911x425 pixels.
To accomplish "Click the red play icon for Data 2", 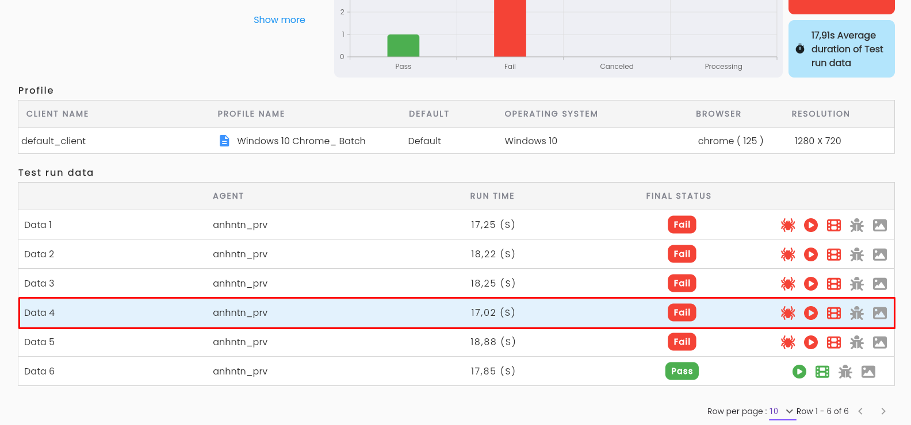I will (811, 254).
